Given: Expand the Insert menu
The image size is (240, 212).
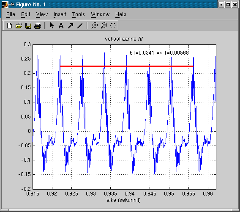Looking at the screenshot, I should click(60, 14).
